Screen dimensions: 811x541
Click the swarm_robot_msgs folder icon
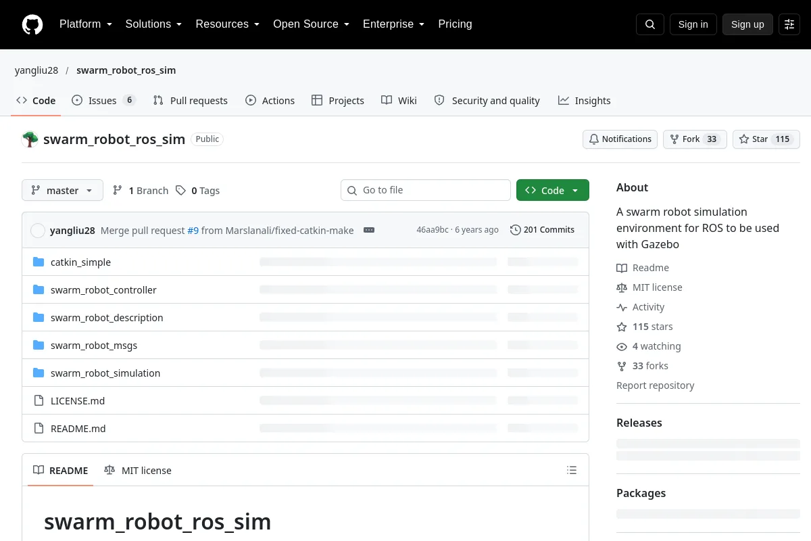39,346
